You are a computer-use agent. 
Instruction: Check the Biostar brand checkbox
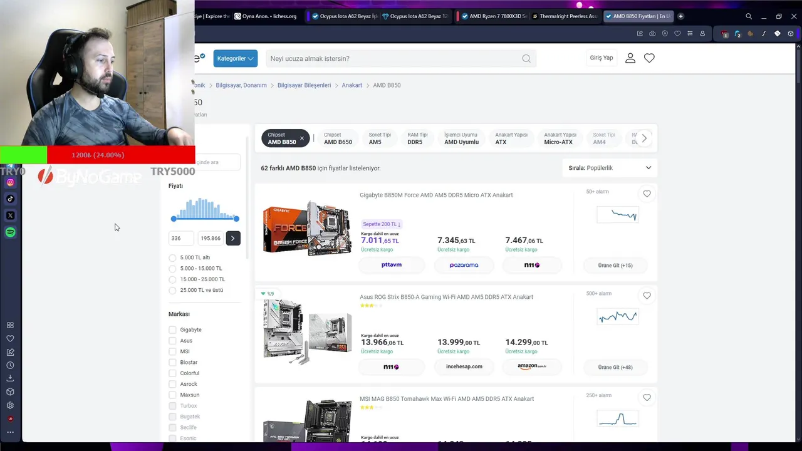point(172,362)
